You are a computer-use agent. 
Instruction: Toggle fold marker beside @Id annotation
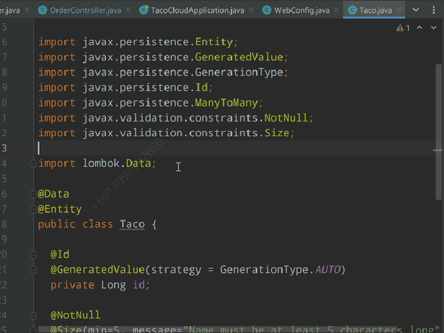click(x=33, y=254)
